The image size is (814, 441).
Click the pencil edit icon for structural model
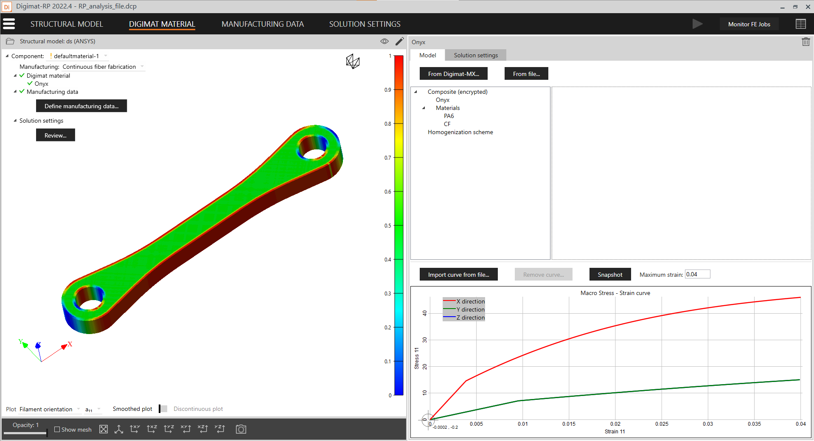[399, 41]
